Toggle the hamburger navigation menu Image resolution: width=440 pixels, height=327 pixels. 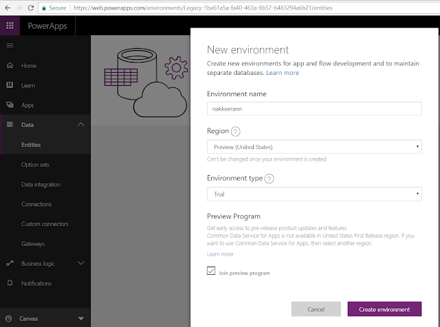[x=10, y=45]
